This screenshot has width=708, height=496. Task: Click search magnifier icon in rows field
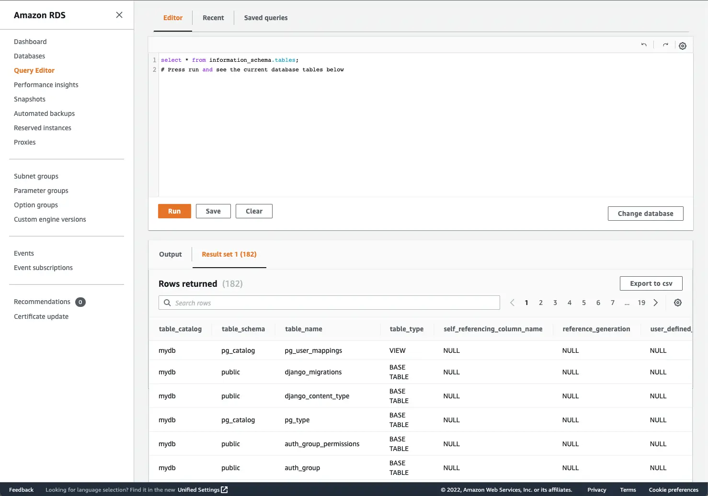pos(167,303)
